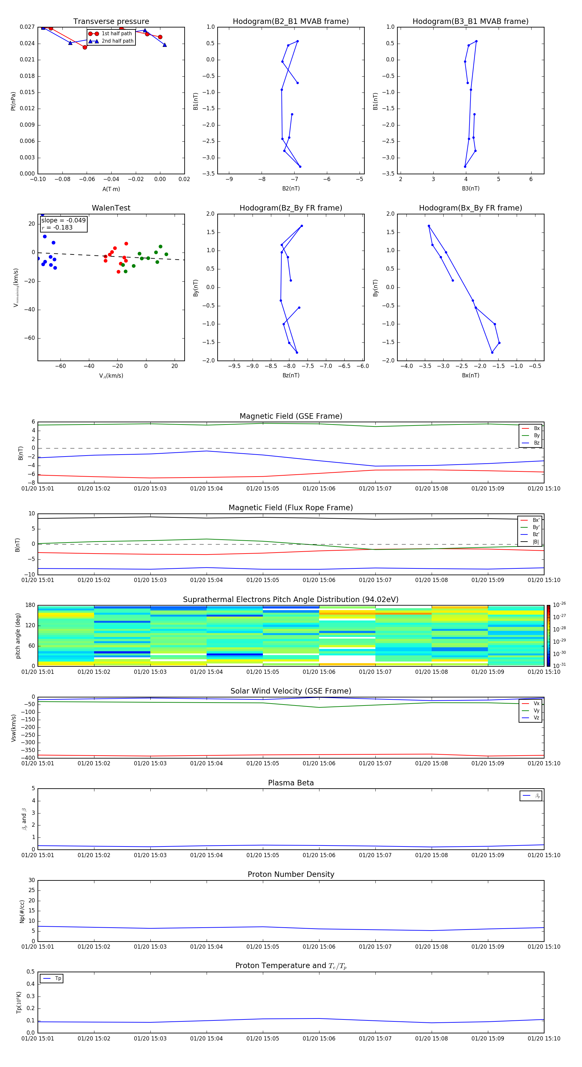This screenshot has height=1067, width=582.
Task: Click the pitch angle colorbar
Action: 548,635
